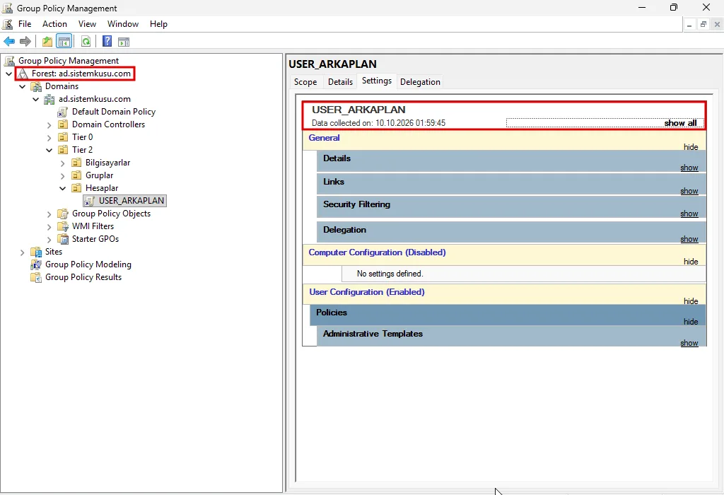Expand the Sites node
Screen dimensions: 724x495
[x=22, y=252]
